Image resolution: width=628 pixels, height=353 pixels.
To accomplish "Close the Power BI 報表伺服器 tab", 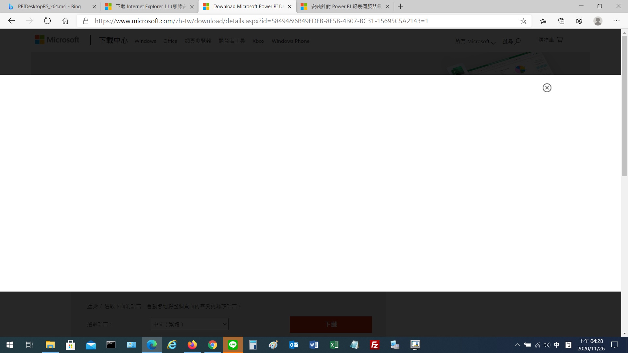I will point(387,7).
